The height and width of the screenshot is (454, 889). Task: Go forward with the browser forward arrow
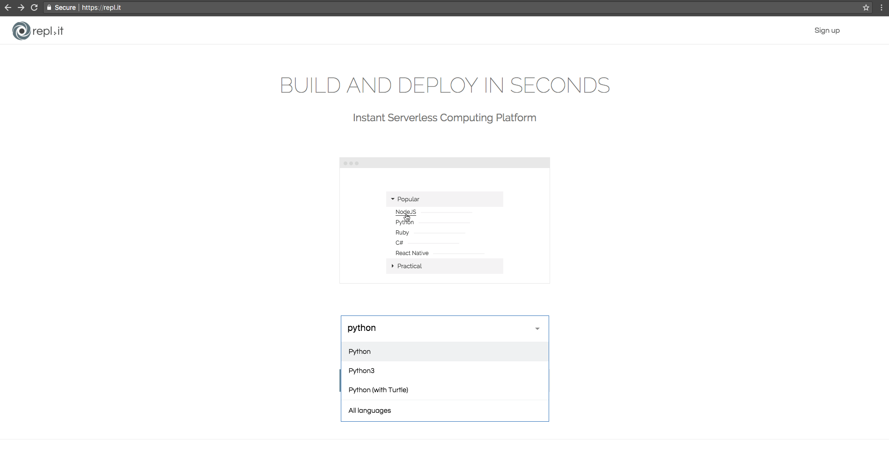[21, 7]
